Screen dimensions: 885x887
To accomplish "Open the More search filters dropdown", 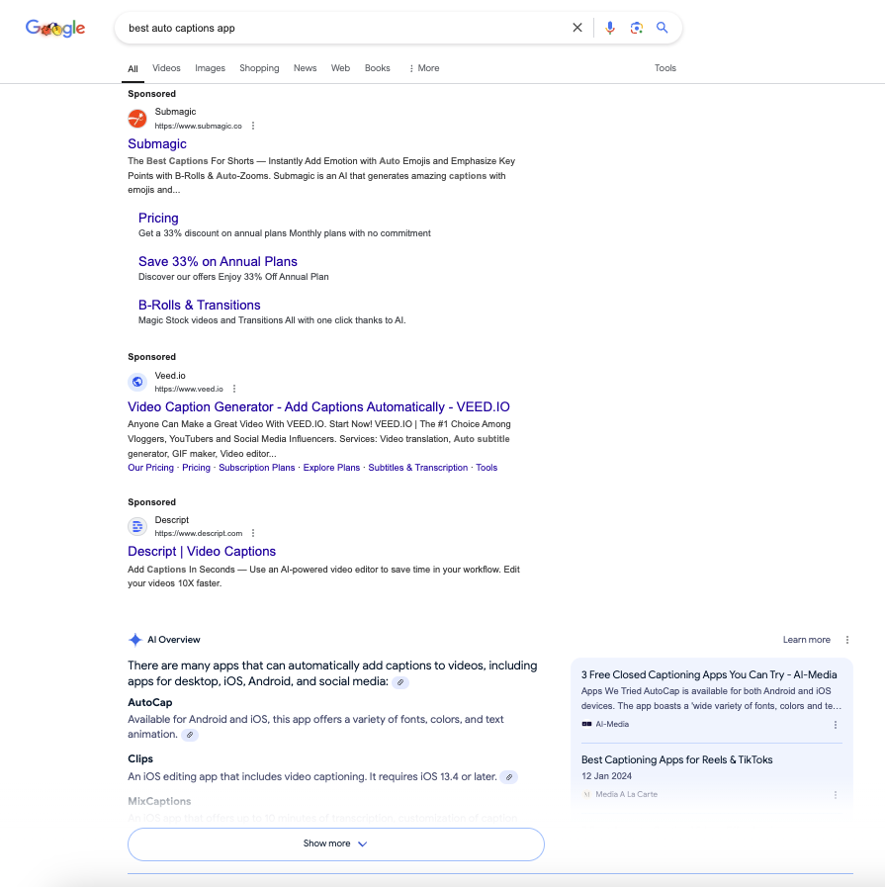I will click(423, 68).
